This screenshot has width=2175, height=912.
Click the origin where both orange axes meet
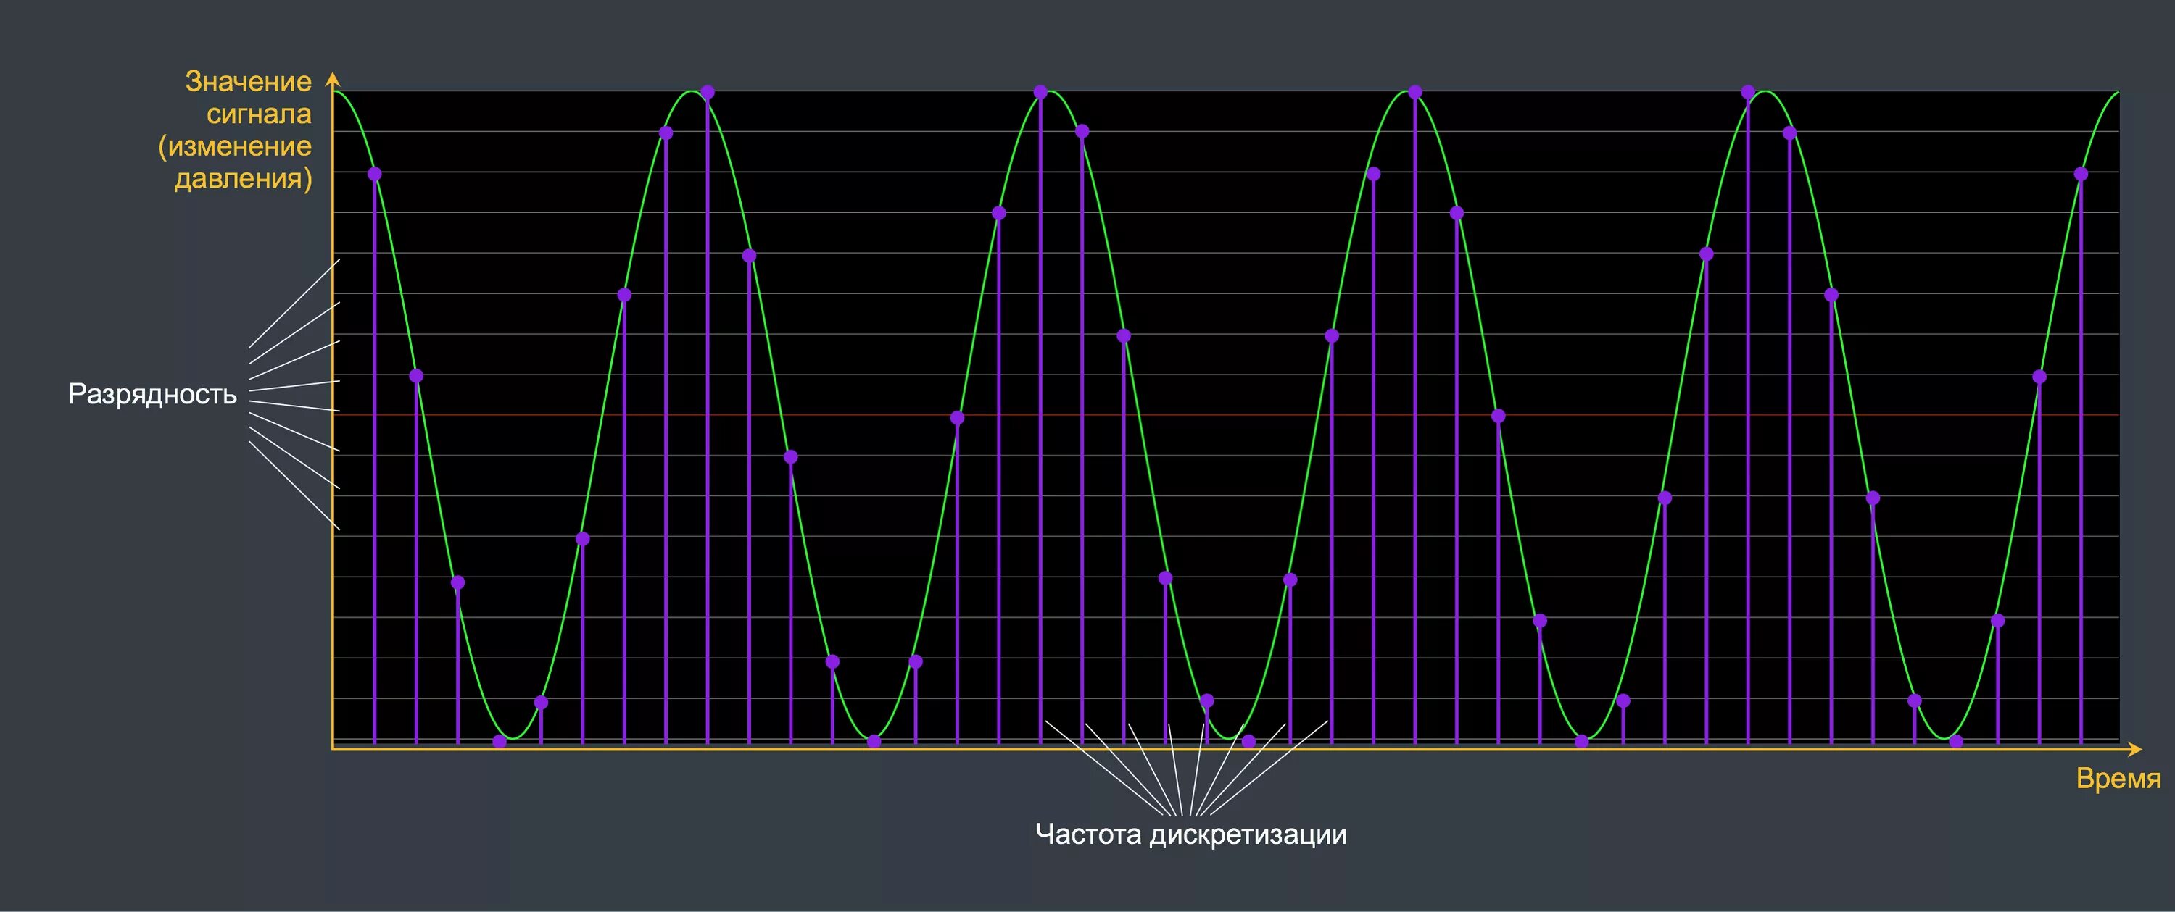coord(333,748)
